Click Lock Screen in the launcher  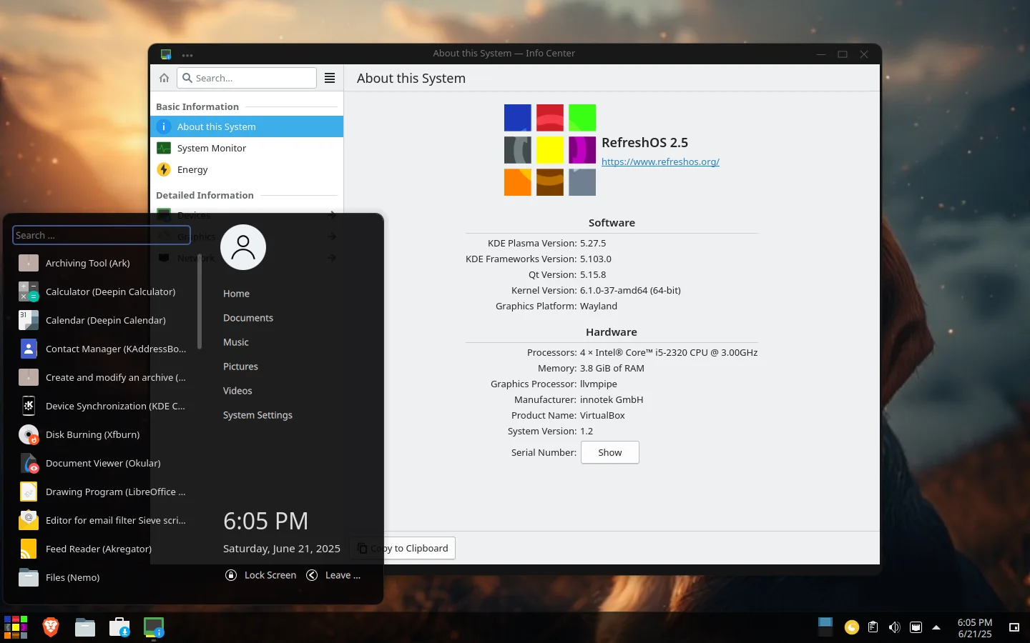click(x=261, y=575)
